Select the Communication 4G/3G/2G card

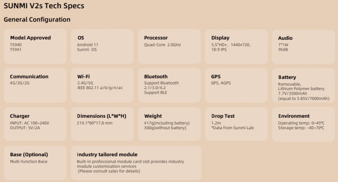(x=35, y=85)
